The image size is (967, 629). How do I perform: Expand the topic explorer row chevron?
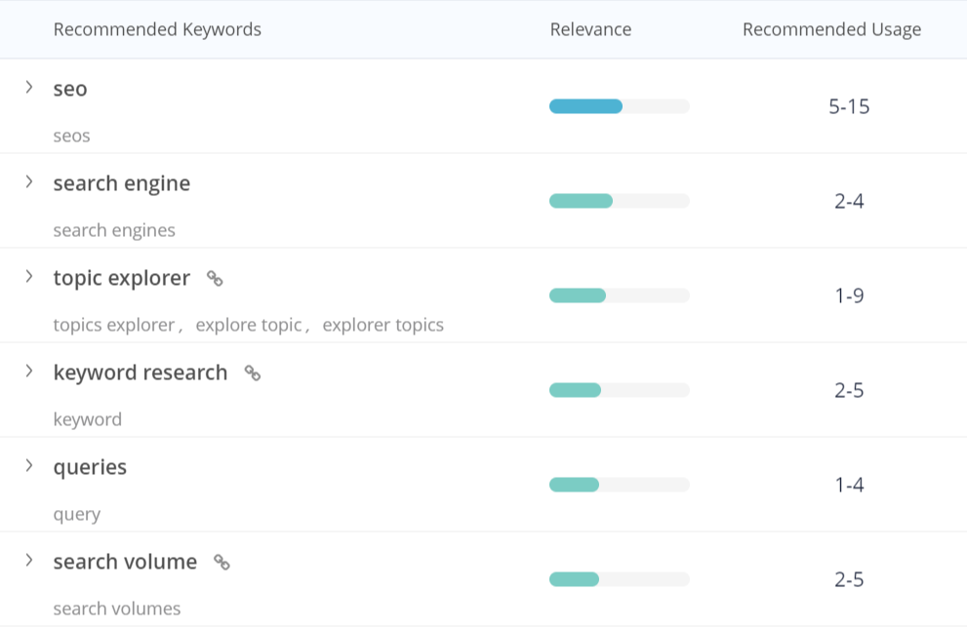click(x=29, y=277)
